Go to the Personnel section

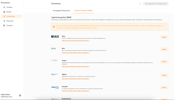[11, 21]
